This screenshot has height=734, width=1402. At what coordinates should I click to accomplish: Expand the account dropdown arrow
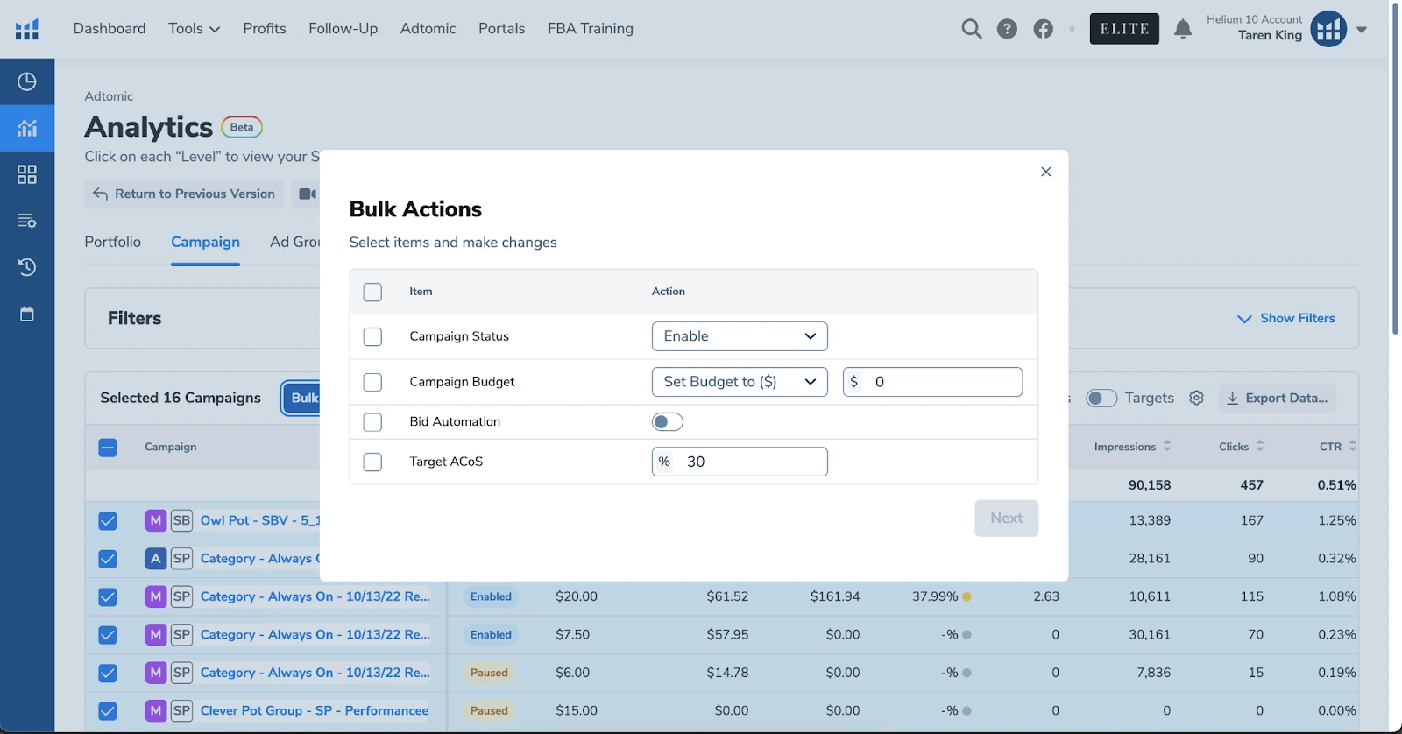pos(1362,29)
